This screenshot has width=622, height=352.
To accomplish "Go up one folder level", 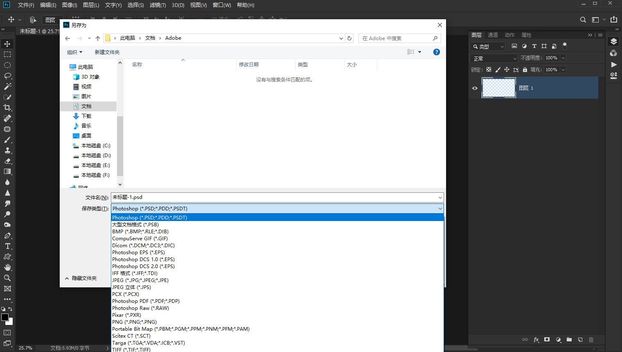I will coord(98,38).
